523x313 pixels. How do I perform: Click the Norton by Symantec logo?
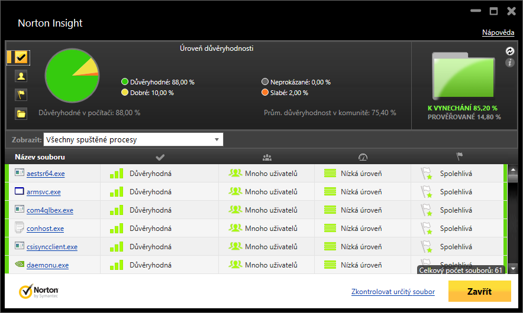pos(38,291)
